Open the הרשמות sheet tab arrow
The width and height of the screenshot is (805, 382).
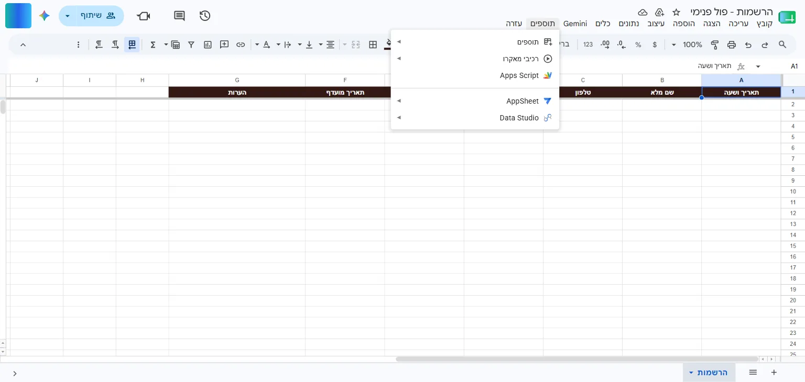691,373
